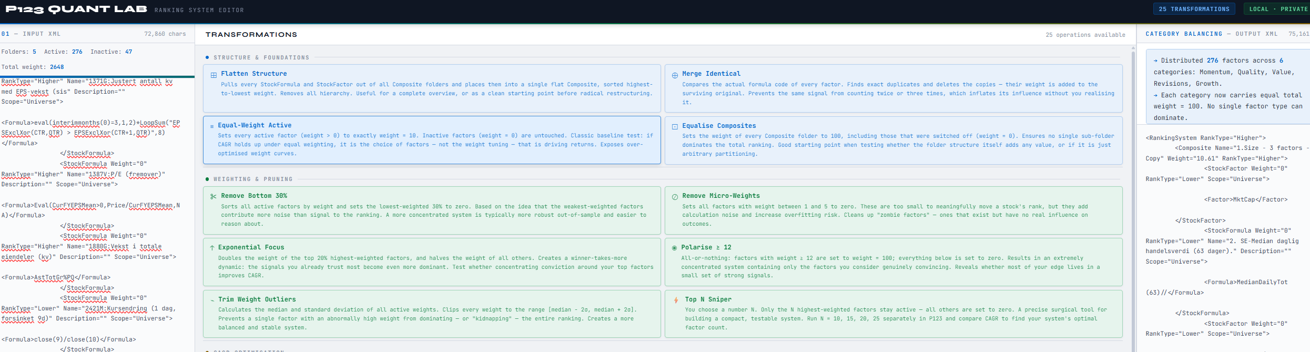
Task: Click the Trim Weight Outliers icon
Action: [x=212, y=300]
